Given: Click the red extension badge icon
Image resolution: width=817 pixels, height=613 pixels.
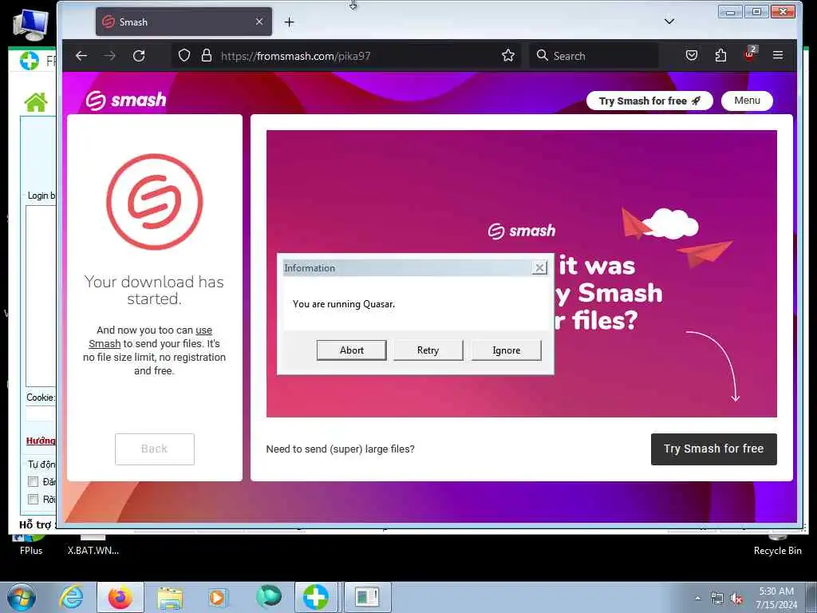Looking at the screenshot, I should (x=750, y=54).
